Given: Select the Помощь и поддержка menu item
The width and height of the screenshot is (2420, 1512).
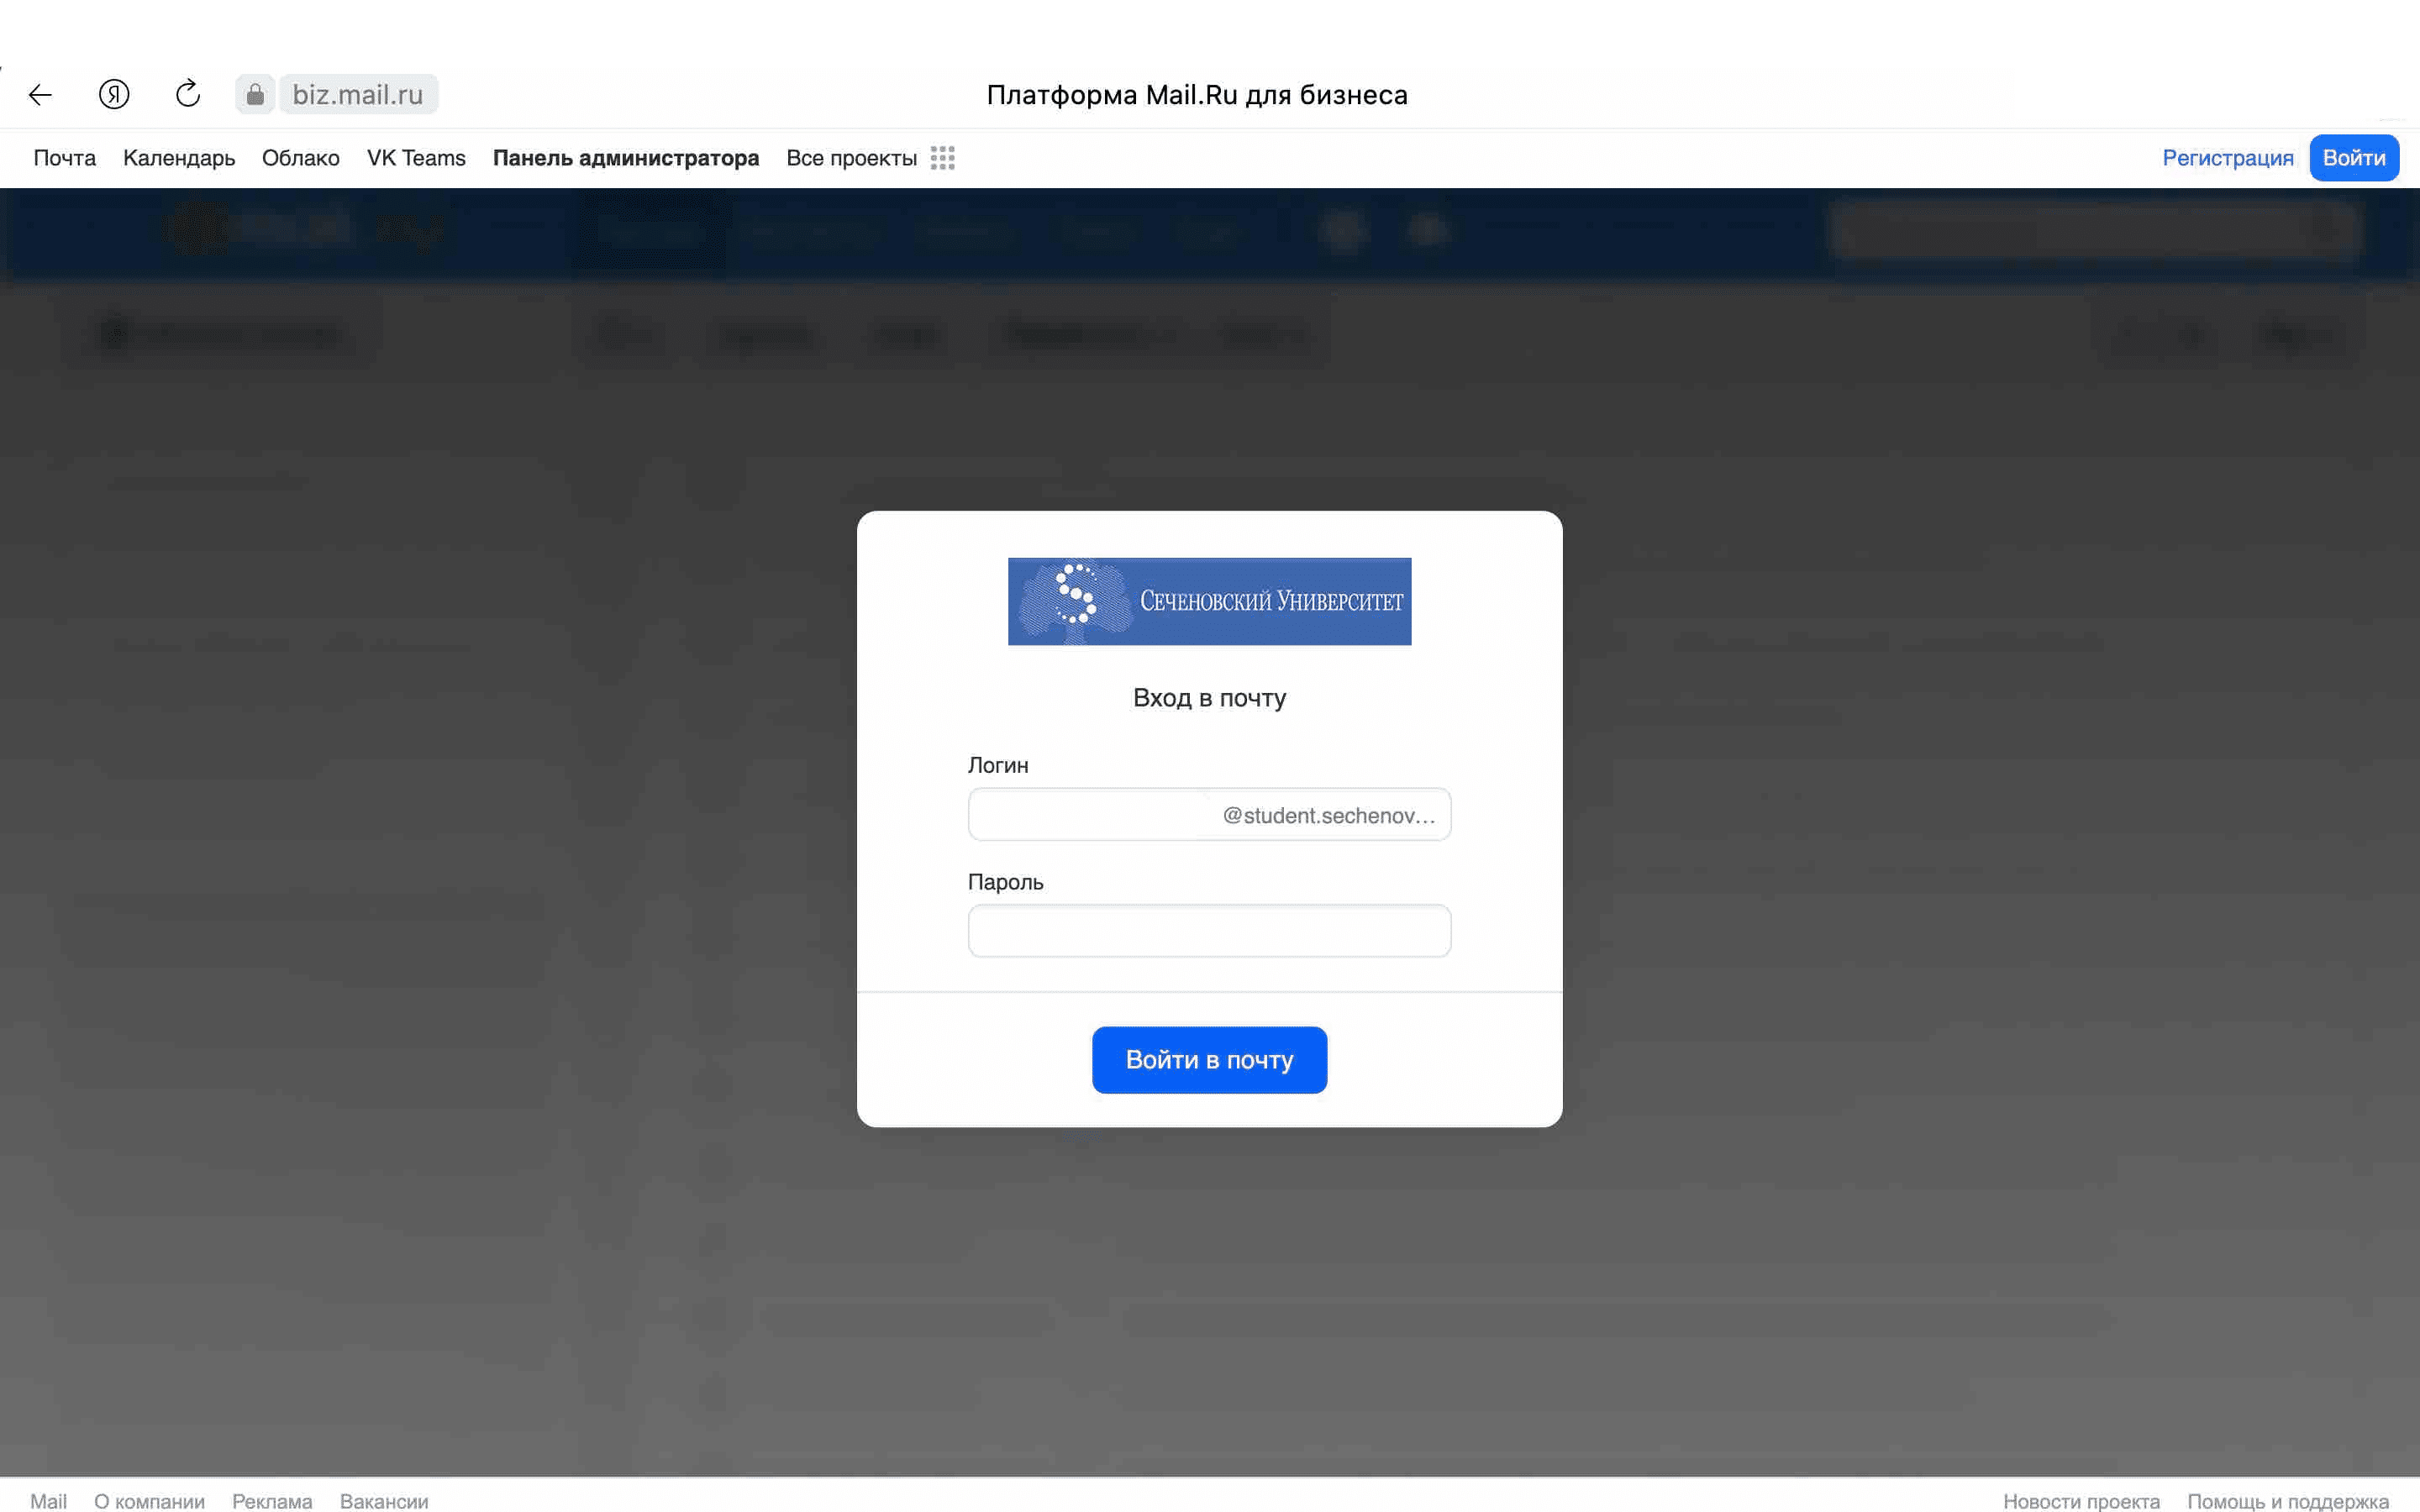Looking at the screenshot, I should coord(2289,1499).
